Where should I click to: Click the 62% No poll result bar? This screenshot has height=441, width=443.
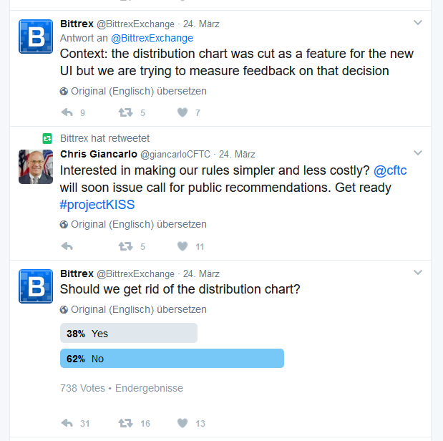(x=172, y=359)
